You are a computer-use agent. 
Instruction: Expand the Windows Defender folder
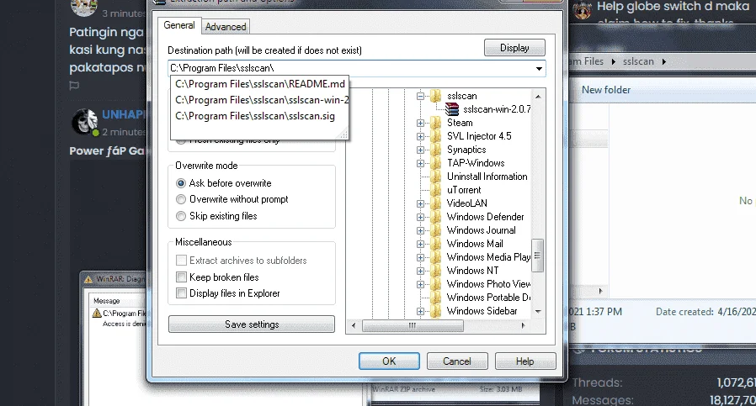tap(420, 217)
